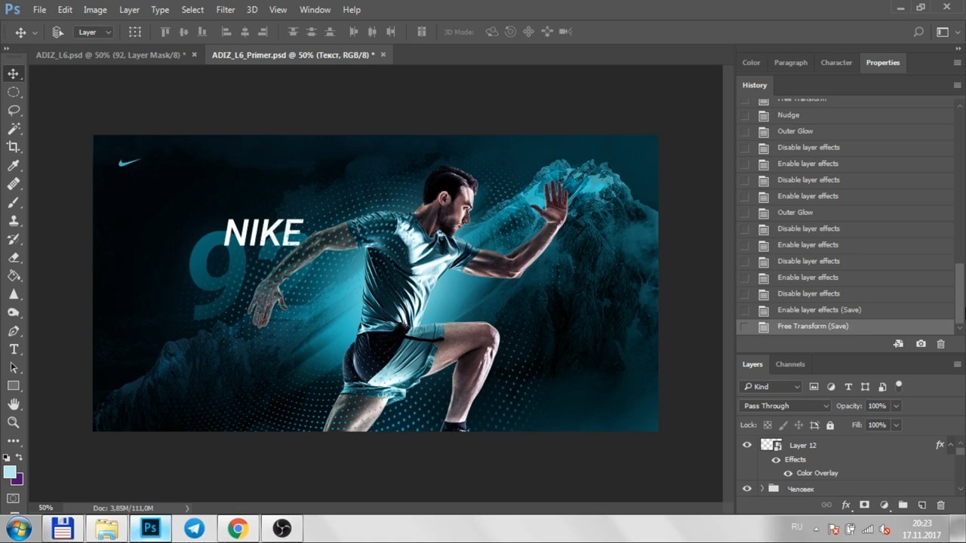Viewport: 966px width, 543px height.
Task: Toggle lock image pixels brush icon
Action: pyautogui.click(x=783, y=425)
